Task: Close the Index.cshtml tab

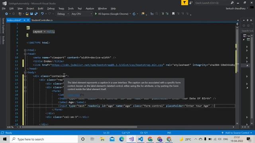Action: click(28, 20)
